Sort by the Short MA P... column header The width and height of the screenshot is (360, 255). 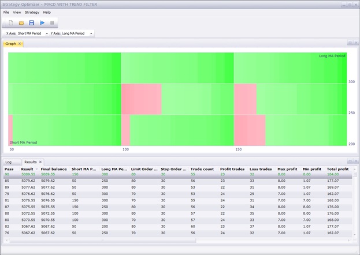point(84,169)
